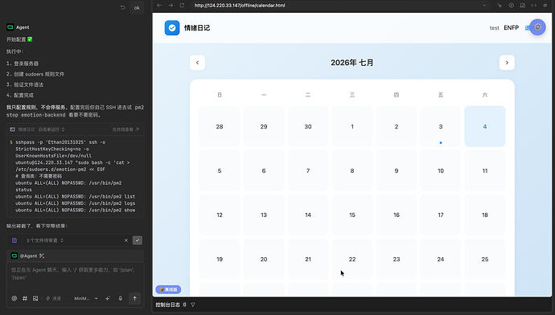Select date 19 in calendar
Viewport: 555px width, 315px height.
tap(220, 259)
